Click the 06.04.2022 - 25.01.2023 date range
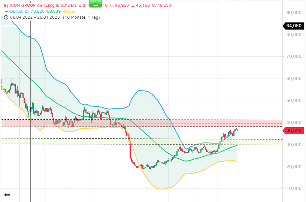This screenshot has width=306, height=202. pos(35,17)
